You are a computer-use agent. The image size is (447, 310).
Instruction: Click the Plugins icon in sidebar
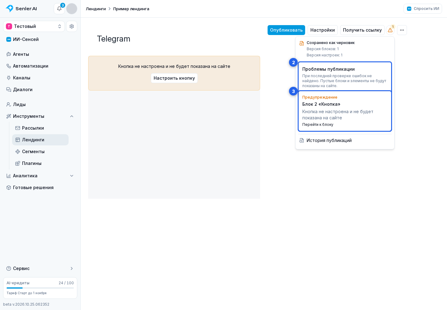(18, 163)
